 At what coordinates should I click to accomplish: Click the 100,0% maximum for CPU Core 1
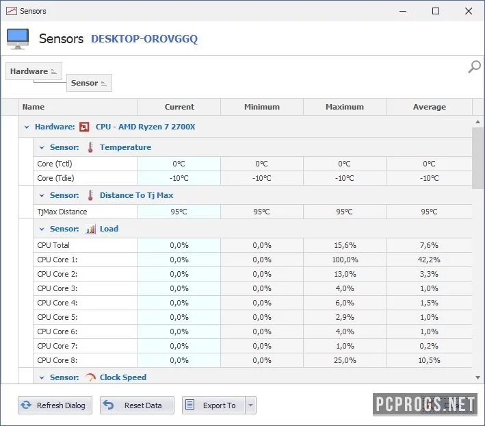(x=345, y=260)
